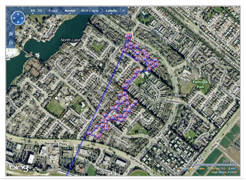Click the North Lake label
This screenshot has height=180, width=246.
pos(70,40)
